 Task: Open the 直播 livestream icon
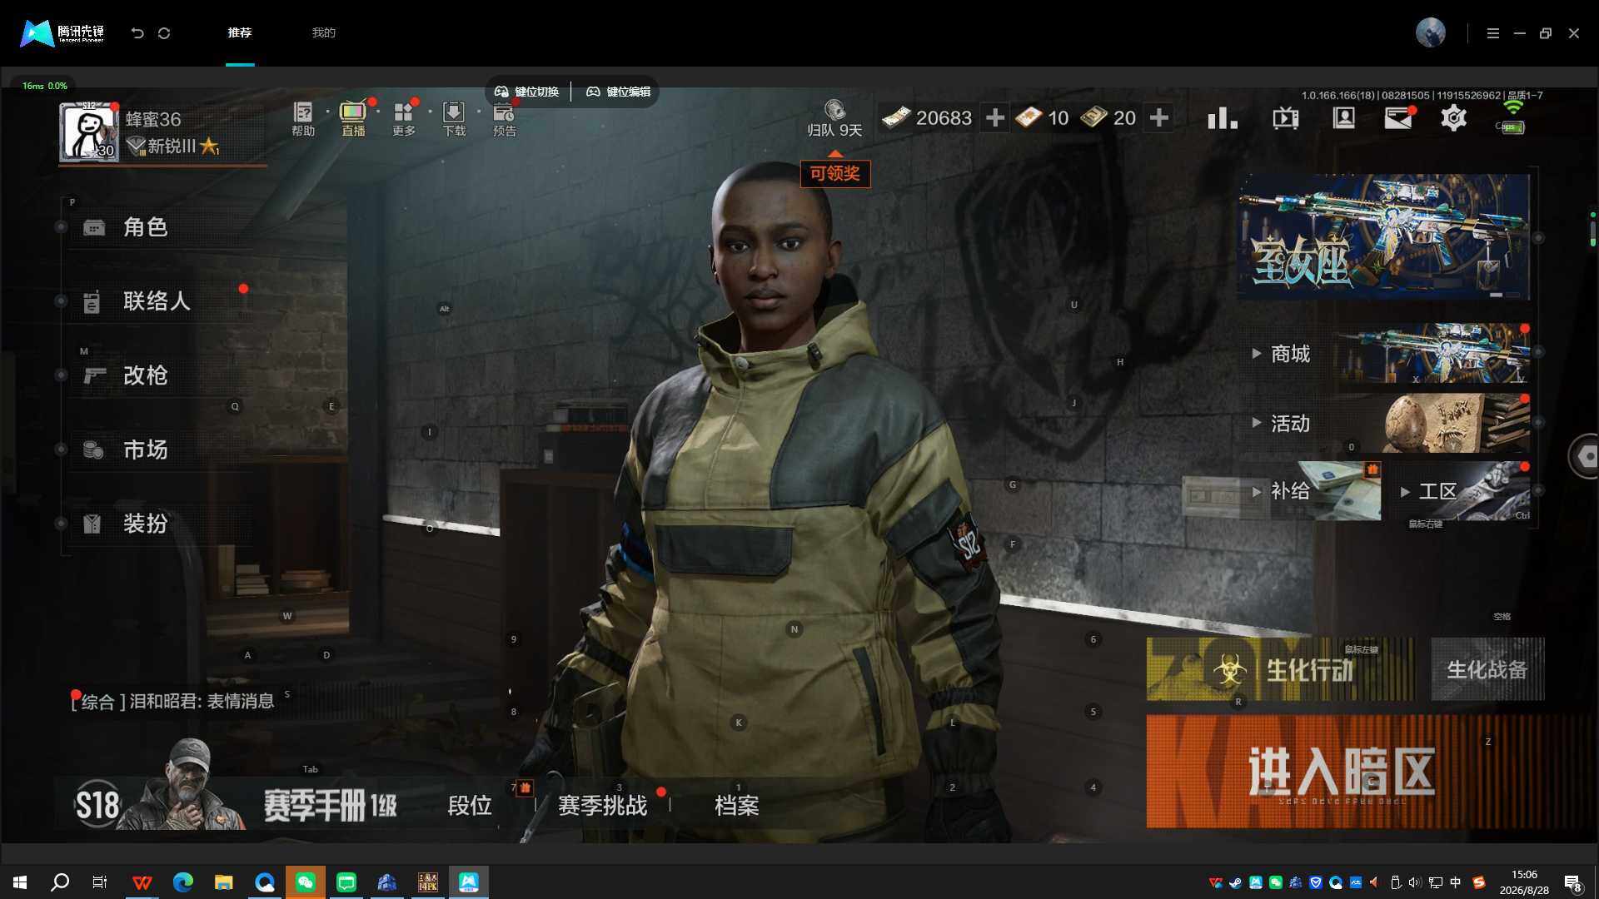tap(353, 119)
